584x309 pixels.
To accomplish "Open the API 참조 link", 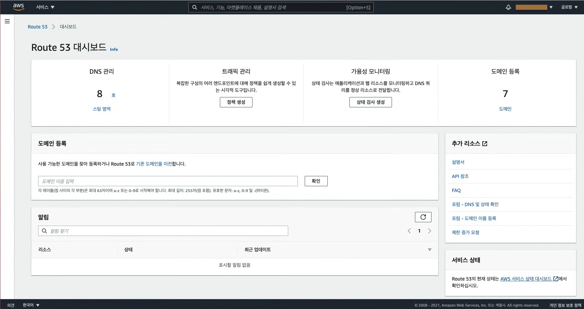I will [460, 176].
